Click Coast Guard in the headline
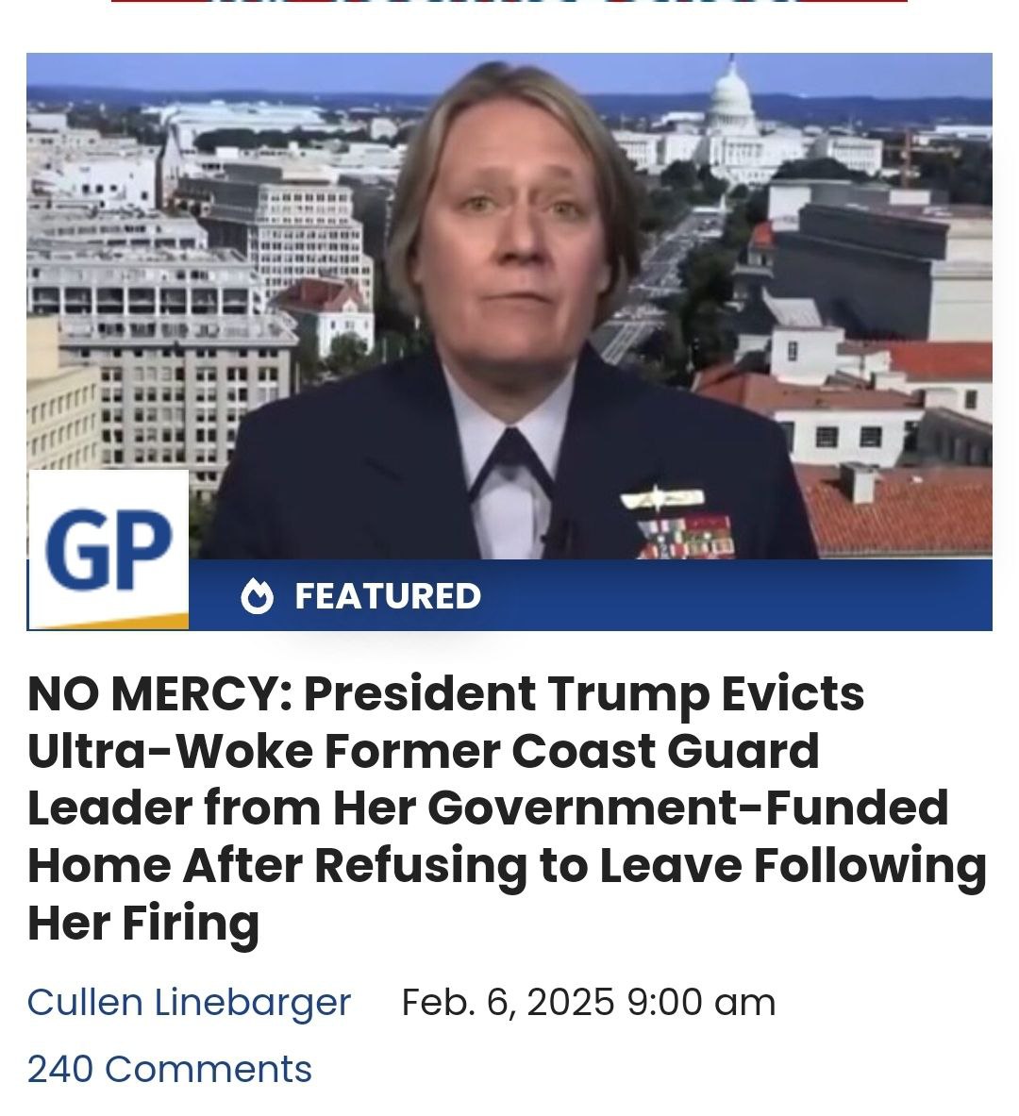Viewport: 1019px width, 1116px height. click(665, 751)
